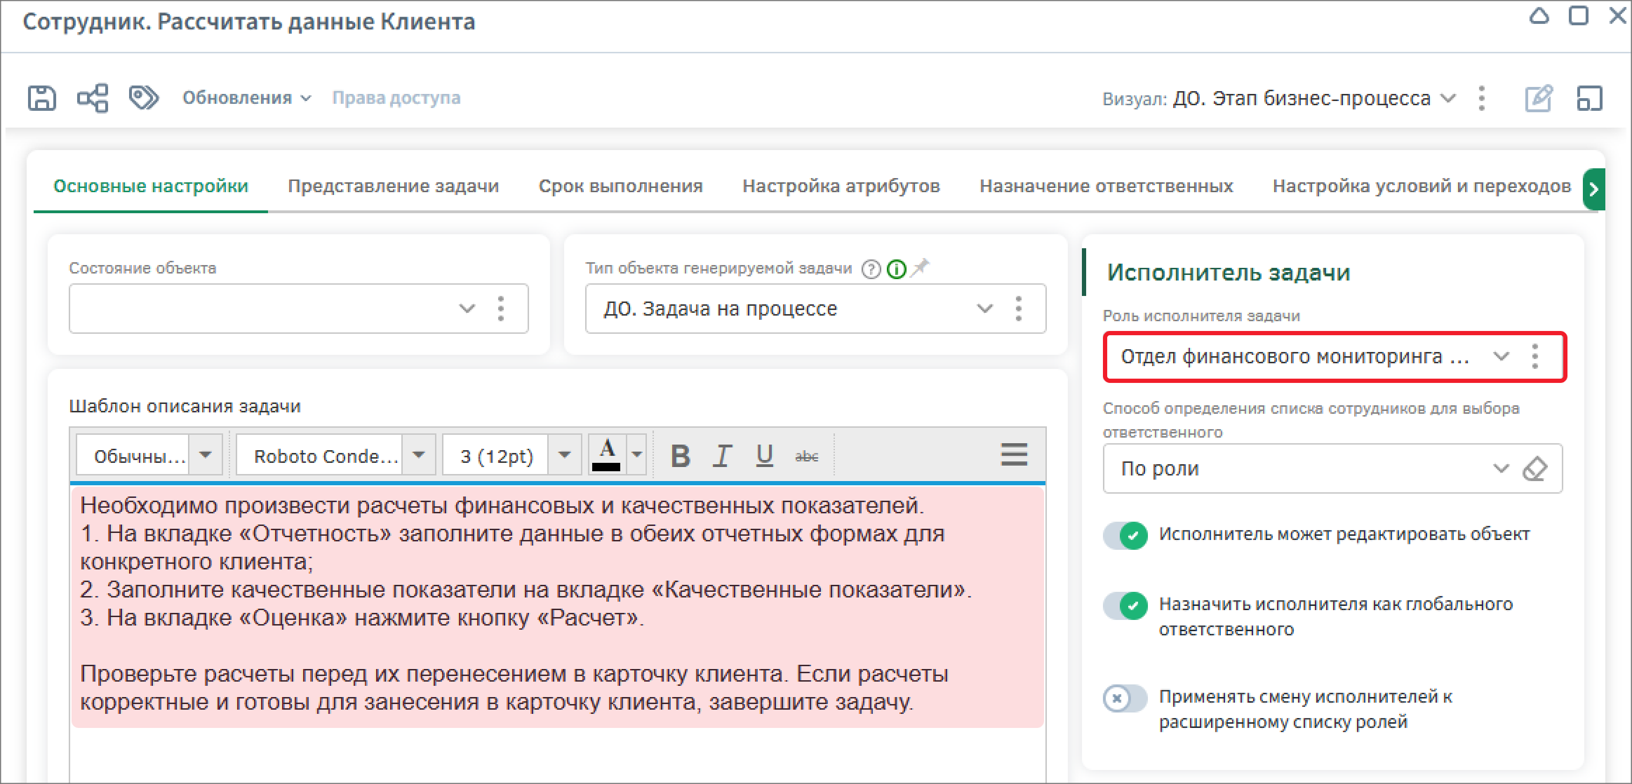This screenshot has height=784, width=1632.
Task: Select the Настройка условий и переходов tab
Action: (1422, 187)
